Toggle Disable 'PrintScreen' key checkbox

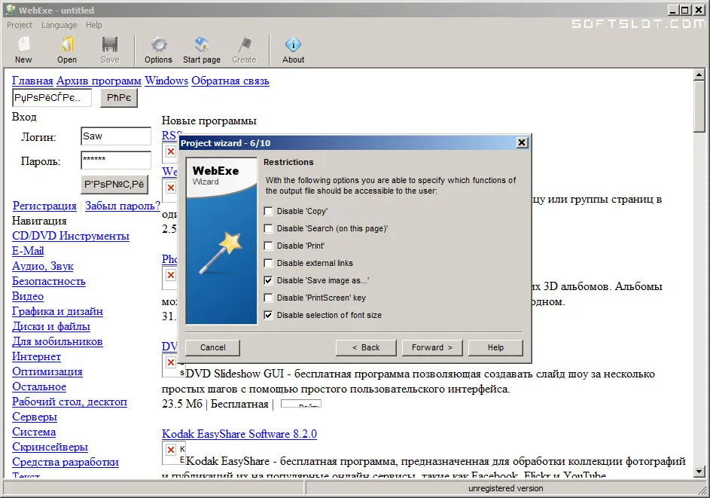[x=269, y=298]
